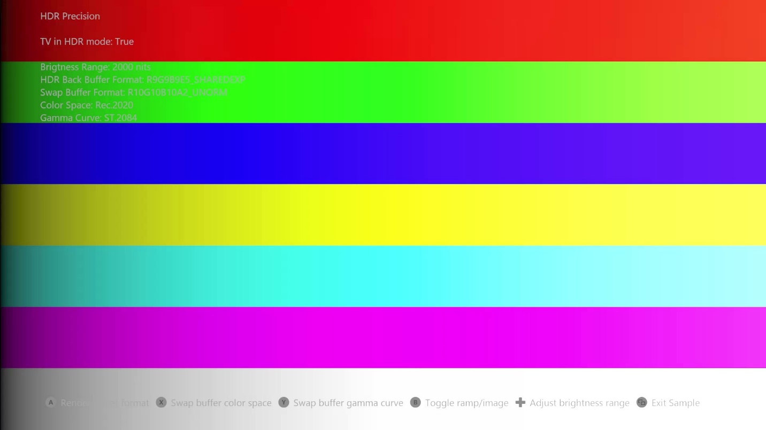Click the 'HDR Precision' title text
The height and width of the screenshot is (430, 766).
click(70, 16)
